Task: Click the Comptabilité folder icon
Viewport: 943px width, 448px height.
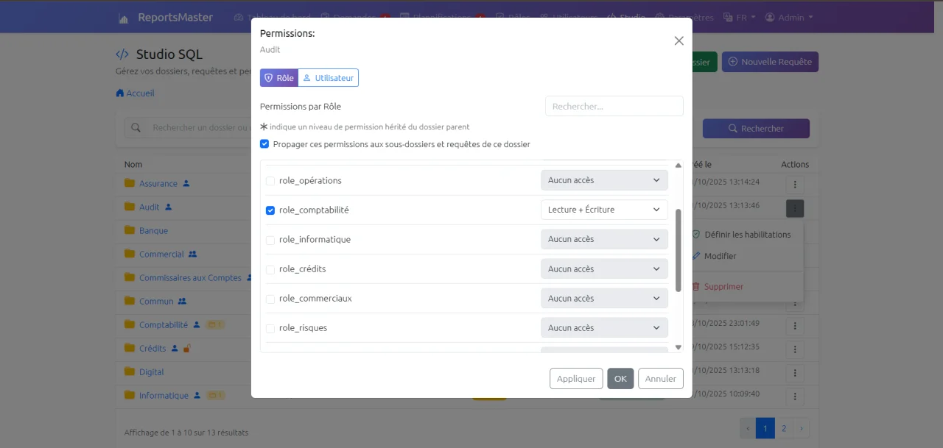Action: [x=130, y=324]
